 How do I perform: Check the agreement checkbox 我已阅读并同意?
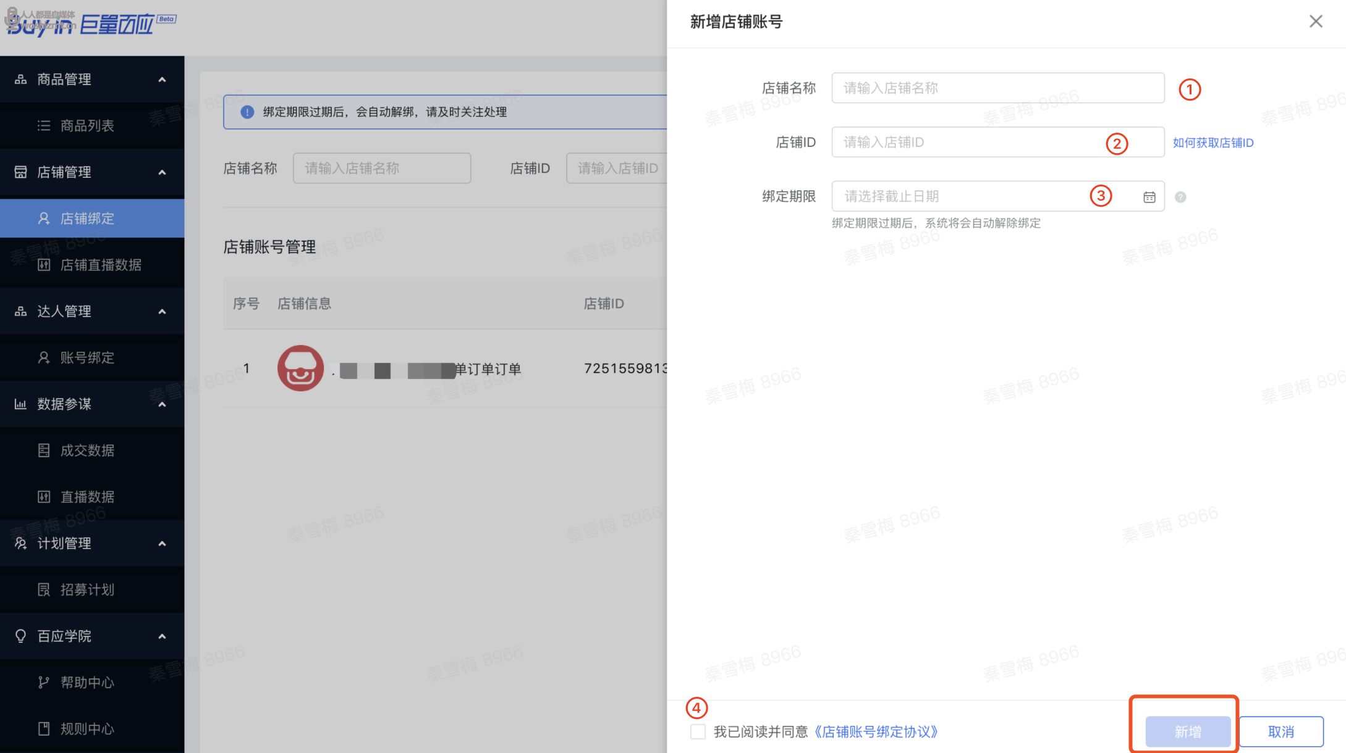(698, 731)
